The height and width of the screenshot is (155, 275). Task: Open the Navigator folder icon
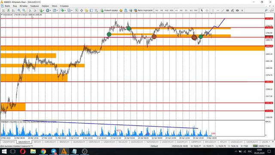point(86,10)
